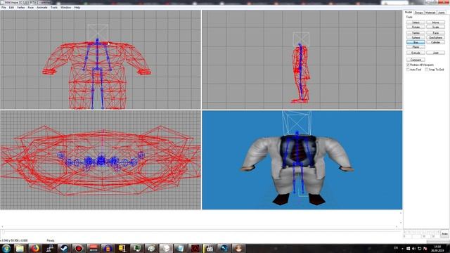The image size is (450, 253).
Task: Click the blue neck joint in front viewport
Action: click(97, 41)
